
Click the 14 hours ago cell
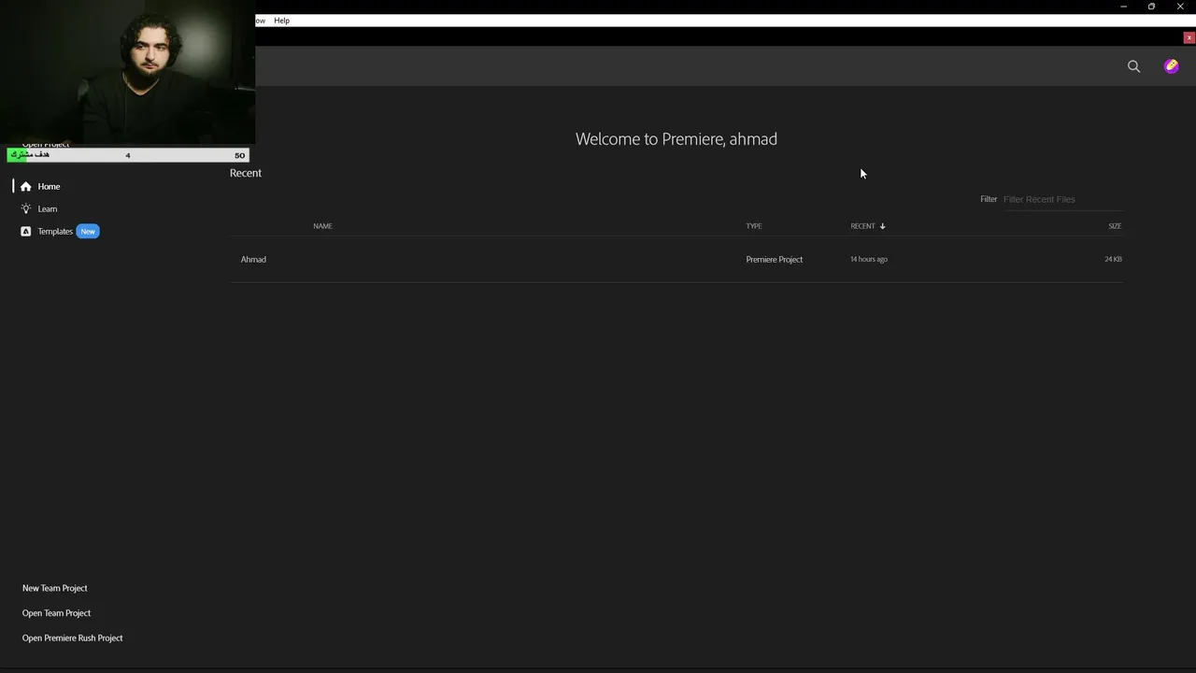tap(869, 259)
